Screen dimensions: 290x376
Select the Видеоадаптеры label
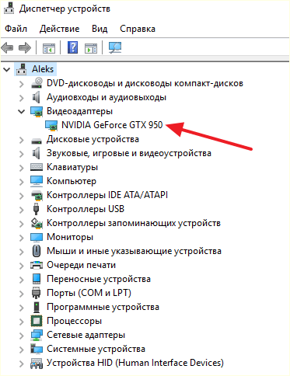79,111
